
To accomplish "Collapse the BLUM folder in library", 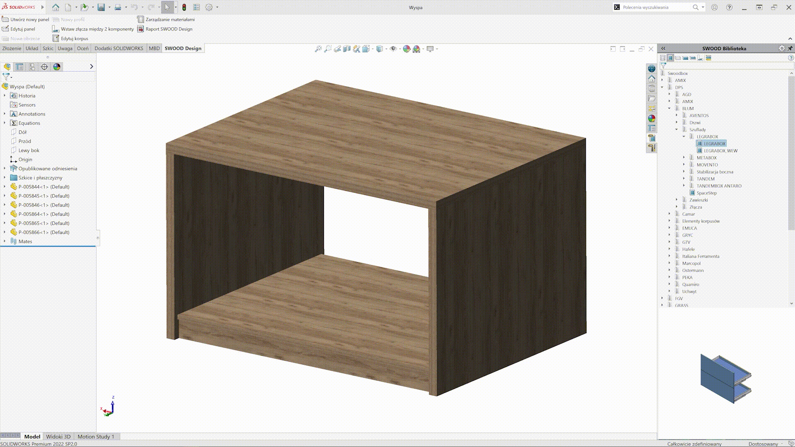I will (669, 108).
